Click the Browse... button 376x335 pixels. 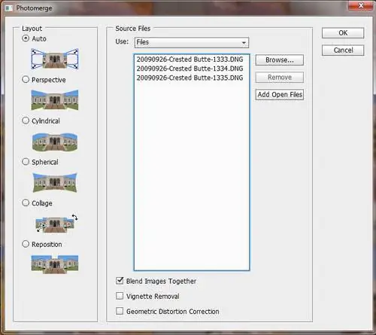click(x=280, y=60)
